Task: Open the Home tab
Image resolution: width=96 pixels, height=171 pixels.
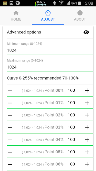Action: 16,16
